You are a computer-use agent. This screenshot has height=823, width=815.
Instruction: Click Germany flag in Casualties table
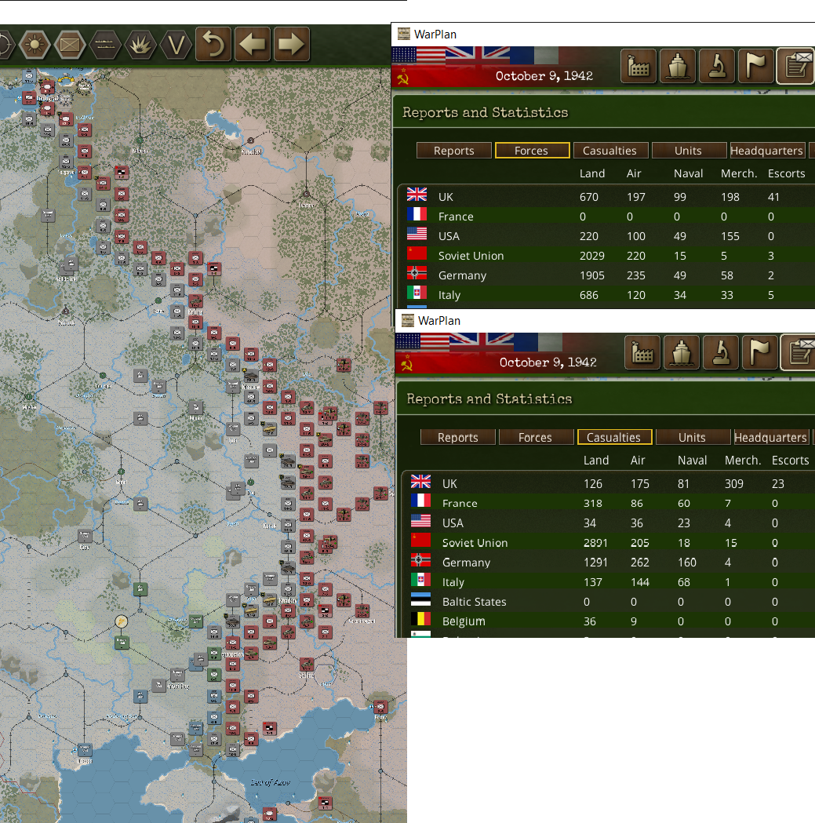(x=421, y=560)
